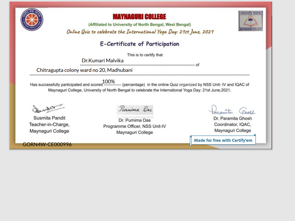Click Programme Officer, NSS Unit-IV text
Screen dimensions: 295x221
(x=135, y=126)
